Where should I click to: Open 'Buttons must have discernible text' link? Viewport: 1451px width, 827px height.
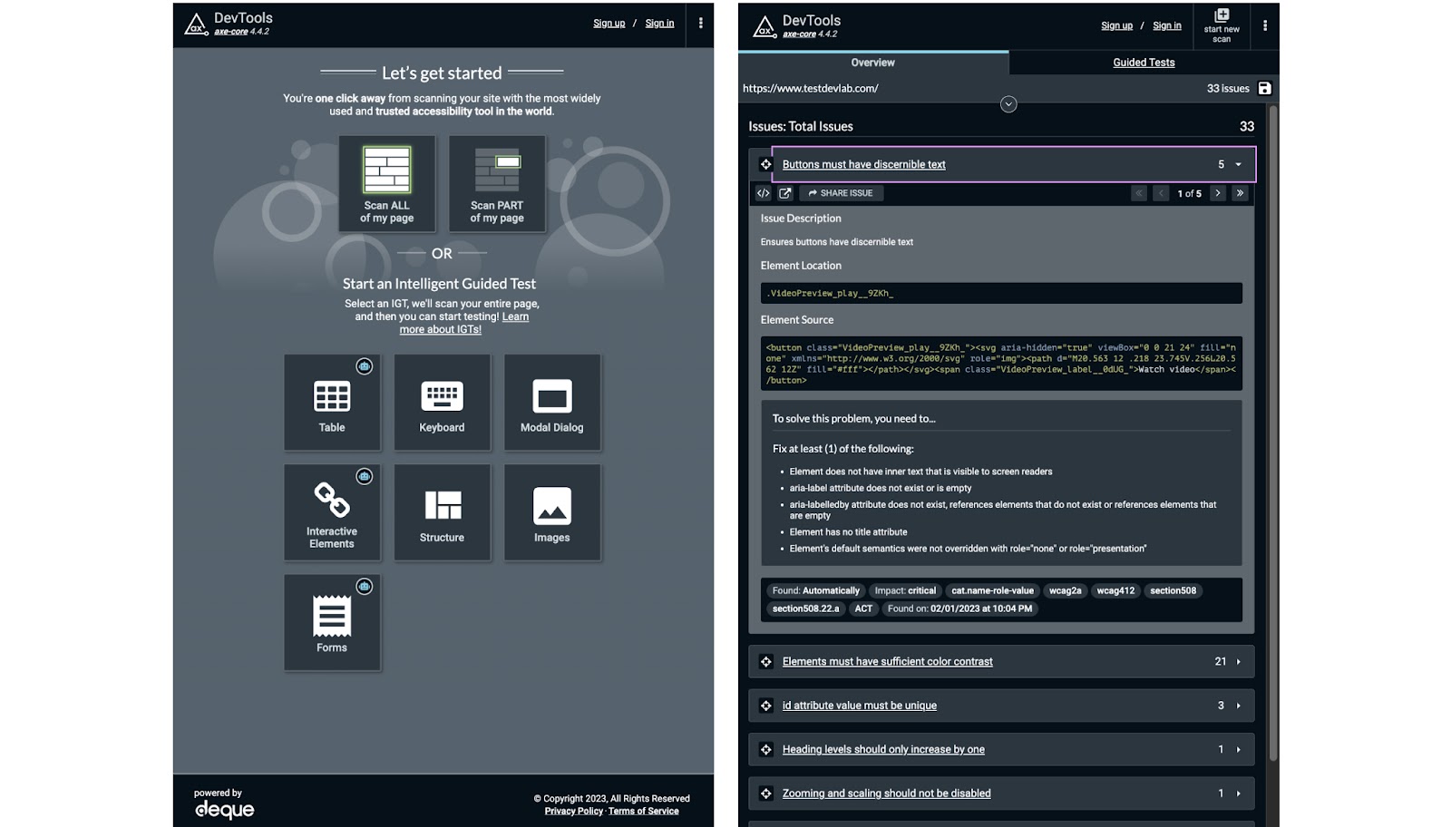tap(864, 164)
